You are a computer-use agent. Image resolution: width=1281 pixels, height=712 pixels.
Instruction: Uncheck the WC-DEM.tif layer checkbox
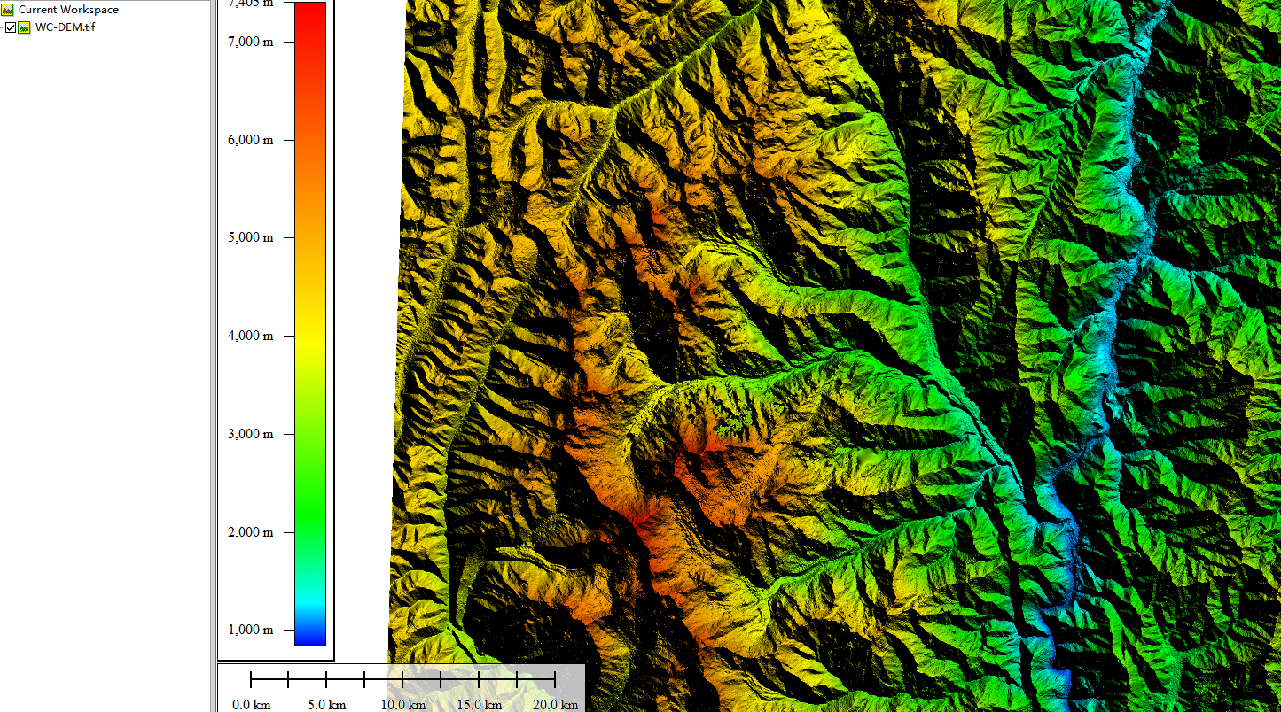(x=11, y=27)
